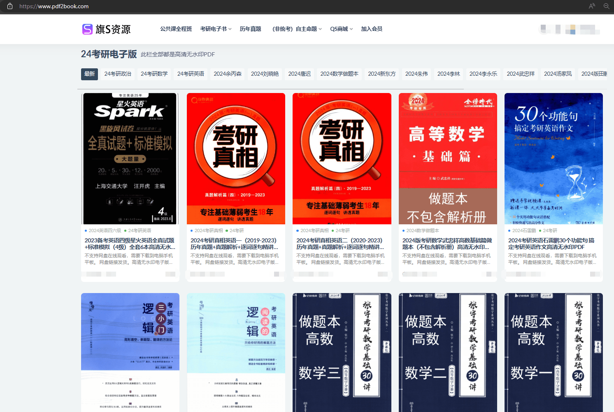This screenshot has height=412, width=614.
Task: Open the 历年真题 menu item
Action: pos(251,29)
